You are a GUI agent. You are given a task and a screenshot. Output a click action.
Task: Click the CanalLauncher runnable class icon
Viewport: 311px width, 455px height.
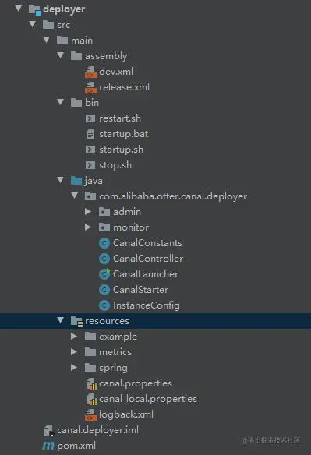pyautogui.click(x=104, y=274)
